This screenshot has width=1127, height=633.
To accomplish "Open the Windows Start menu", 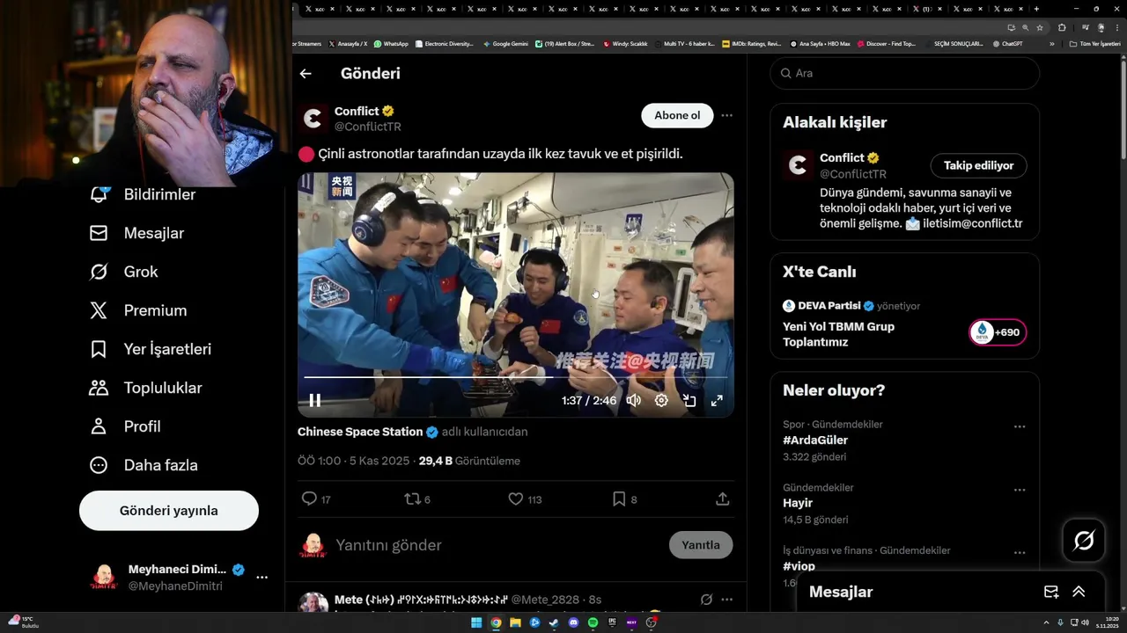I will click(x=476, y=622).
